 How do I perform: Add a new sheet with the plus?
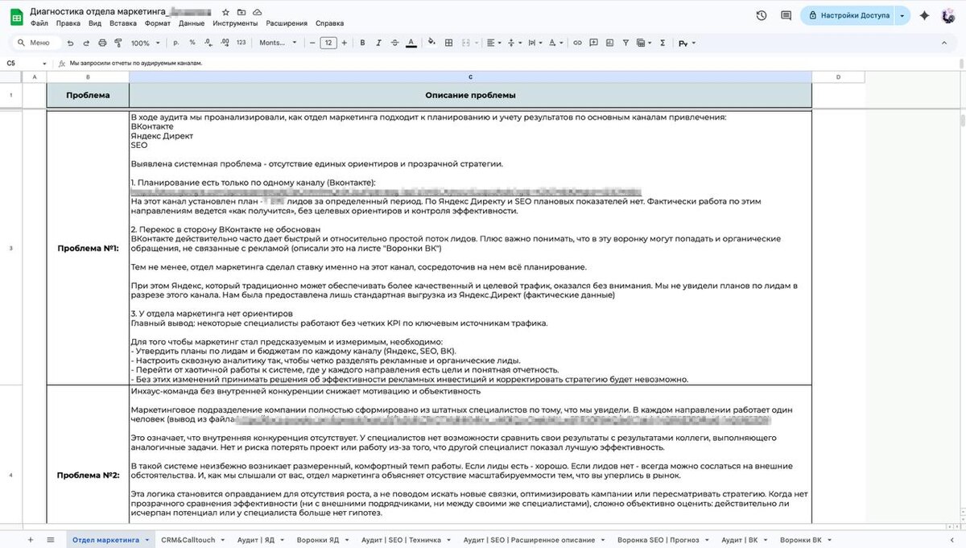pyautogui.click(x=31, y=540)
